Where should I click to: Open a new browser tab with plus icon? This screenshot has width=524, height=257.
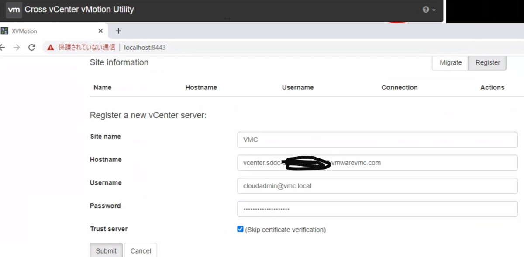pyautogui.click(x=118, y=31)
